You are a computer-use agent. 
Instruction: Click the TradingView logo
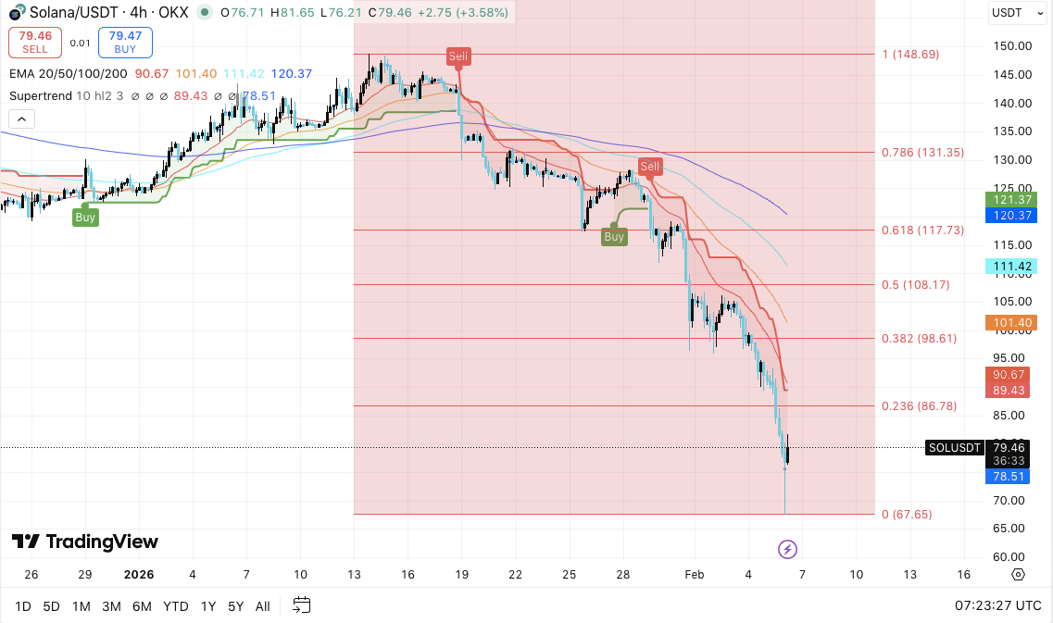pos(85,542)
